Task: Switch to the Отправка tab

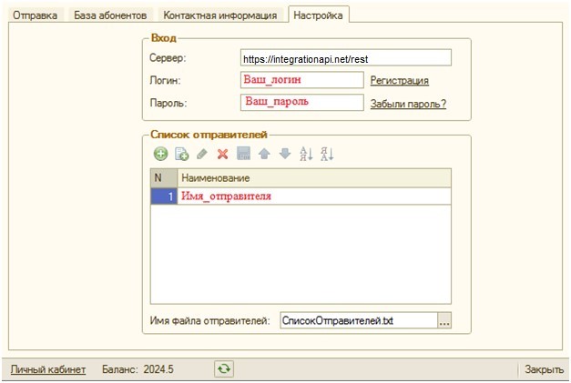Action: click(x=35, y=15)
